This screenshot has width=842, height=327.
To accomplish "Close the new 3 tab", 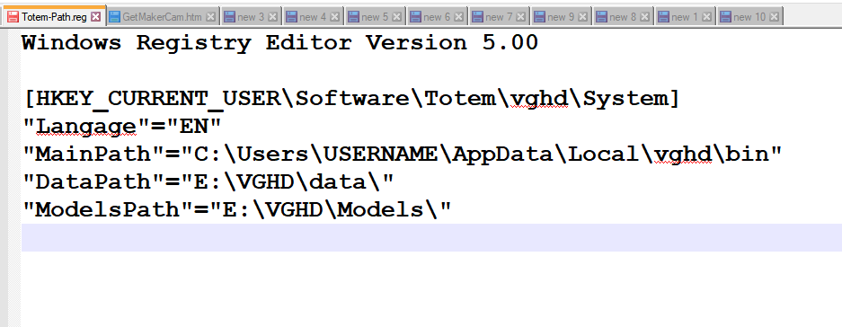I will point(273,17).
